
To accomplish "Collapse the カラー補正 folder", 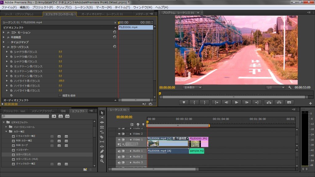I will [x=6, y=131].
